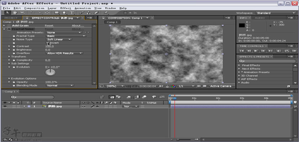
Task: Select the Rectangle mask tool
Action: coord(57,13)
